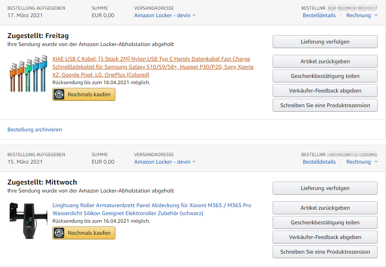Open the XIAE USB C Kabel product link
The height and width of the screenshot is (267, 386).
pos(153,67)
